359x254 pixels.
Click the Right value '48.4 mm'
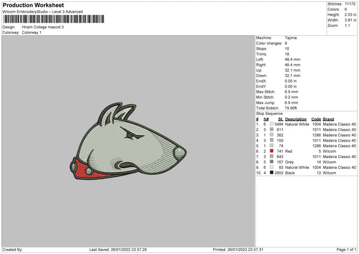coord(293,65)
